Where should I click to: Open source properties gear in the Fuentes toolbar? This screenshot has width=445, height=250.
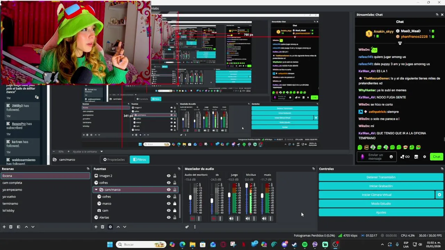pyautogui.click(x=110, y=227)
